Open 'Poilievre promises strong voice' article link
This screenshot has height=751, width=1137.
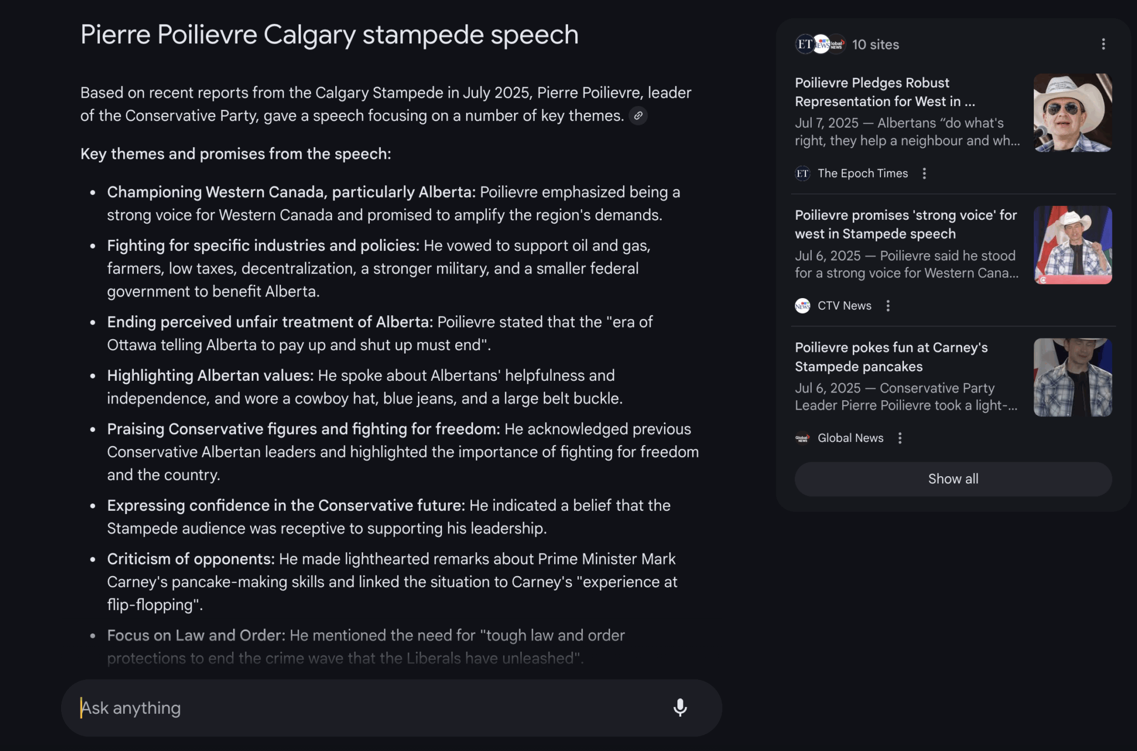pyautogui.click(x=905, y=224)
